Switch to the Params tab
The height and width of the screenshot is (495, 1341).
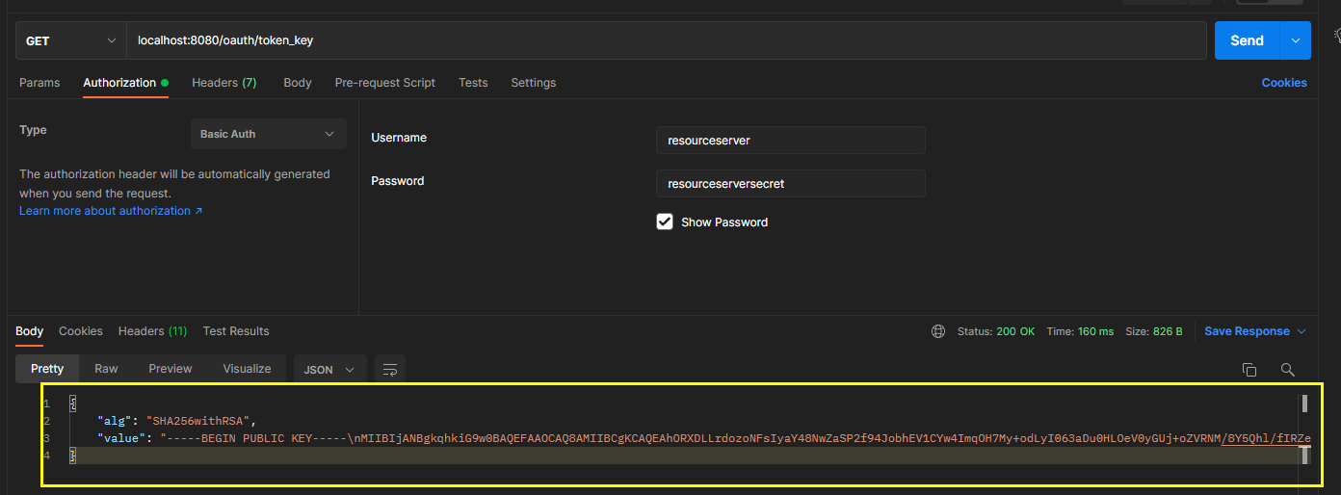point(39,83)
